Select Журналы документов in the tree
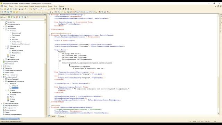The height and width of the screenshot is (125, 222). 11,62
